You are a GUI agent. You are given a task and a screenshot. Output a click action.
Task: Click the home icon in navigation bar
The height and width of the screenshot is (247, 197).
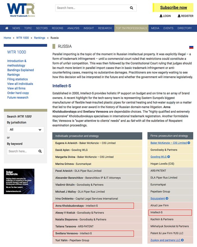(x=7, y=28)
